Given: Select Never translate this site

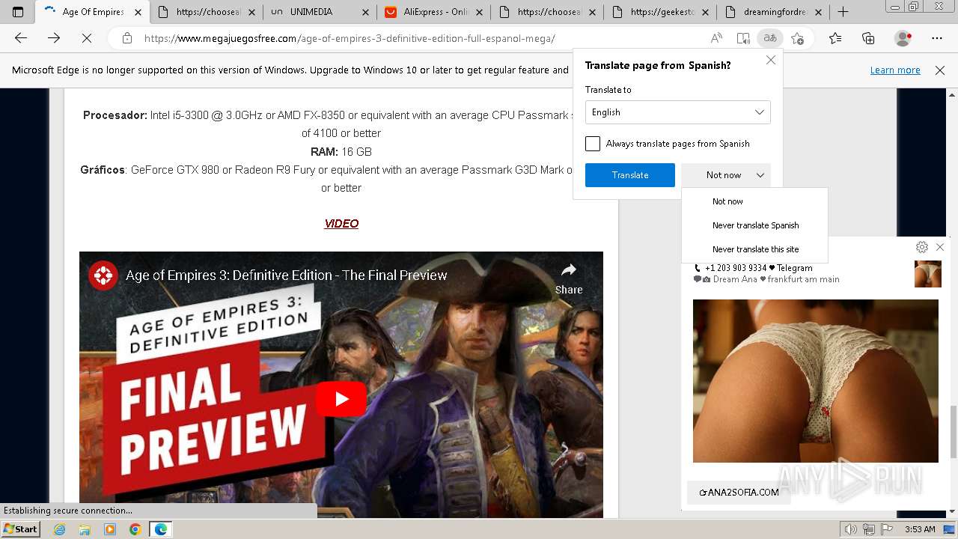Looking at the screenshot, I should pyautogui.click(x=754, y=249).
